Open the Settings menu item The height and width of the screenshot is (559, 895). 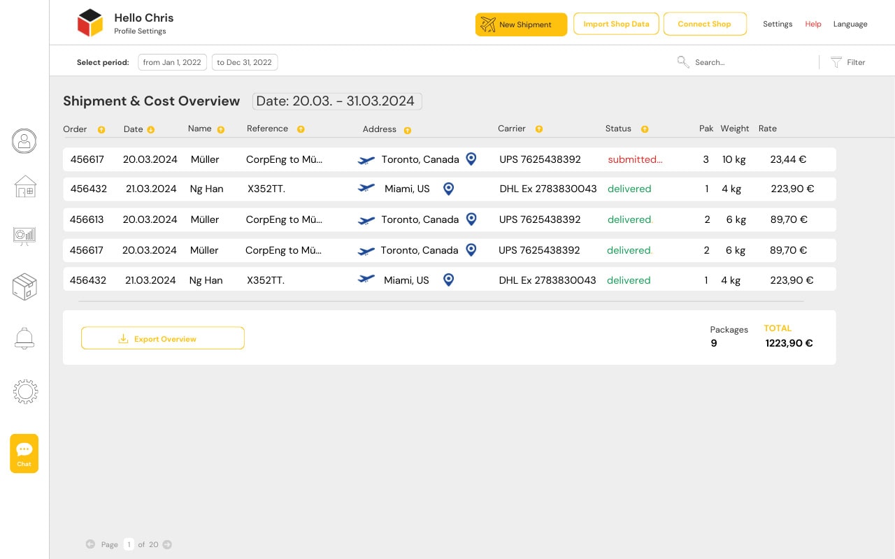pos(778,24)
